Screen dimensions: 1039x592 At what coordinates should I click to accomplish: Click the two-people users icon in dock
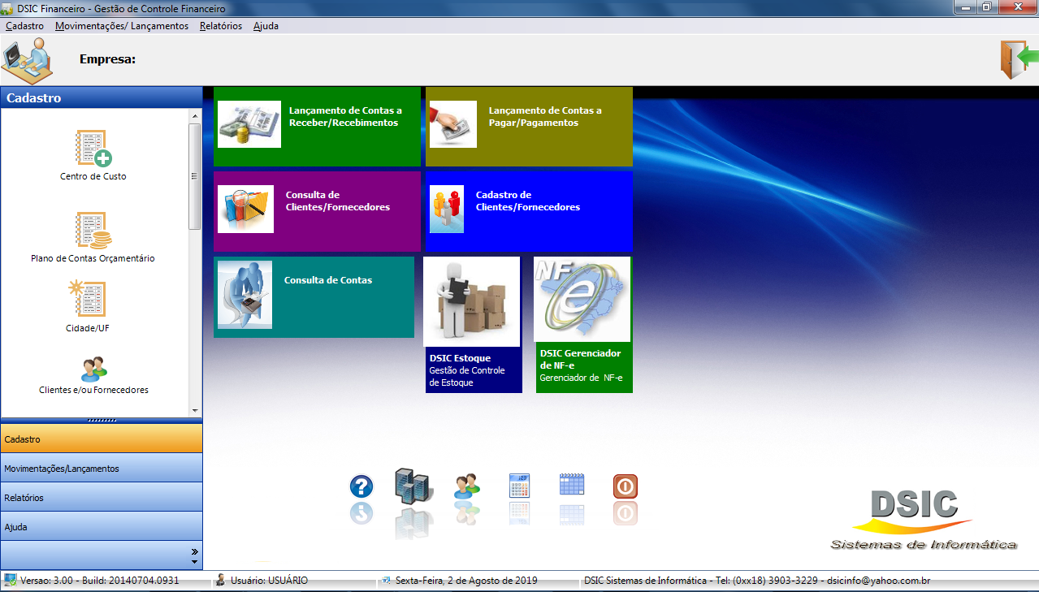tap(467, 486)
